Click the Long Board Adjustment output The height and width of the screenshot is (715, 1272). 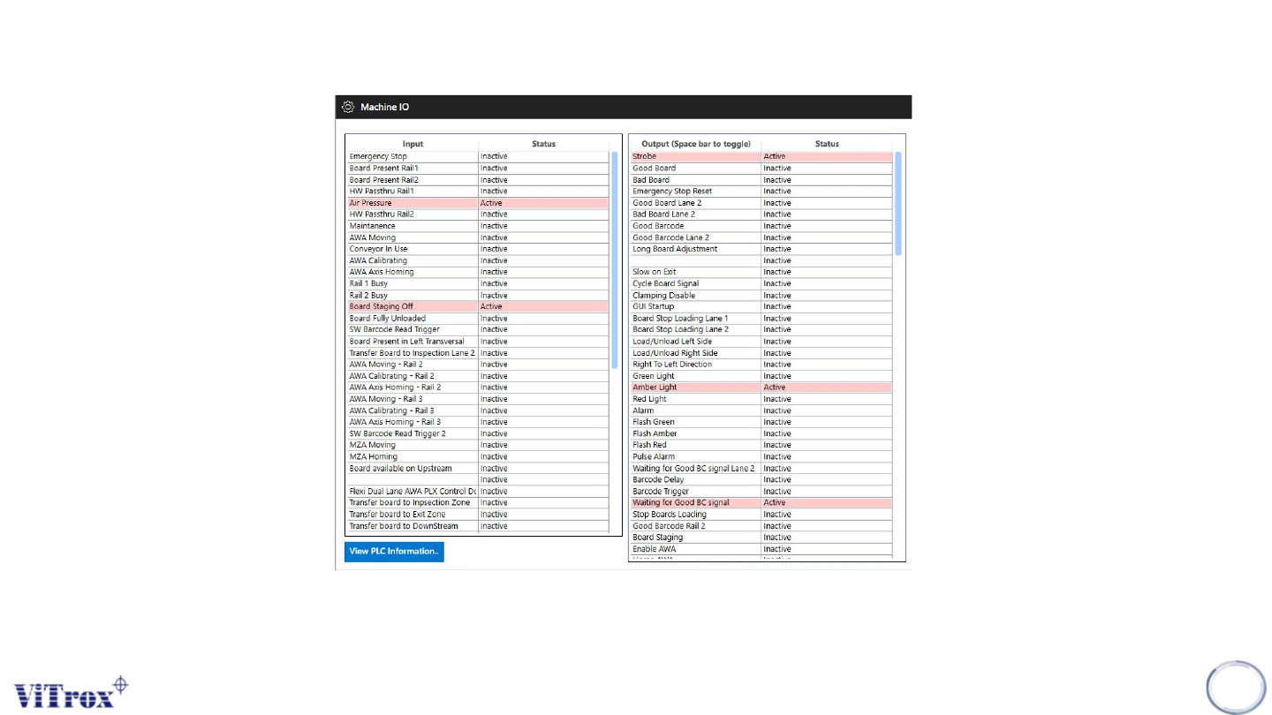pos(761,249)
